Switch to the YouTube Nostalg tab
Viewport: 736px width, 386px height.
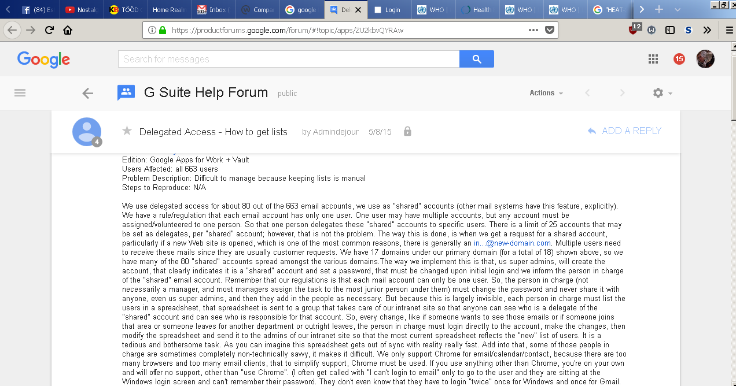pos(81,10)
